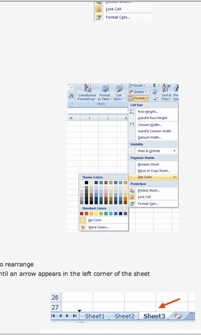This screenshot has width=201, height=335.
Task: Click the Lock Cell padlock icon in Format dropdown
Action: [x=132, y=197]
